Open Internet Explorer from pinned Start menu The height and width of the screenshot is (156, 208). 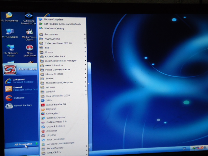point(19,81)
